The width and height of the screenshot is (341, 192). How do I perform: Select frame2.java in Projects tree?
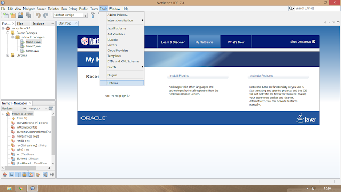[33, 46]
